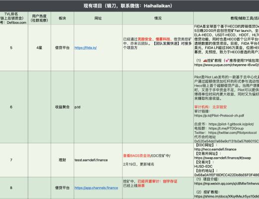Viewport: 259px width, 199px height.
Task: Select the swap.earndefi.finance URL text
Action: (223, 158)
